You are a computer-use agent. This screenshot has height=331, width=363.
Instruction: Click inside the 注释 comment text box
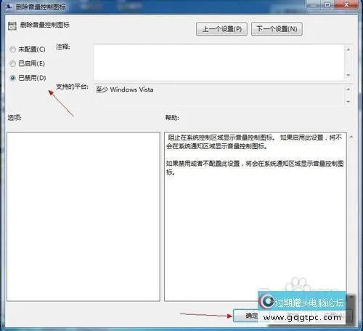tap(219, 62)
